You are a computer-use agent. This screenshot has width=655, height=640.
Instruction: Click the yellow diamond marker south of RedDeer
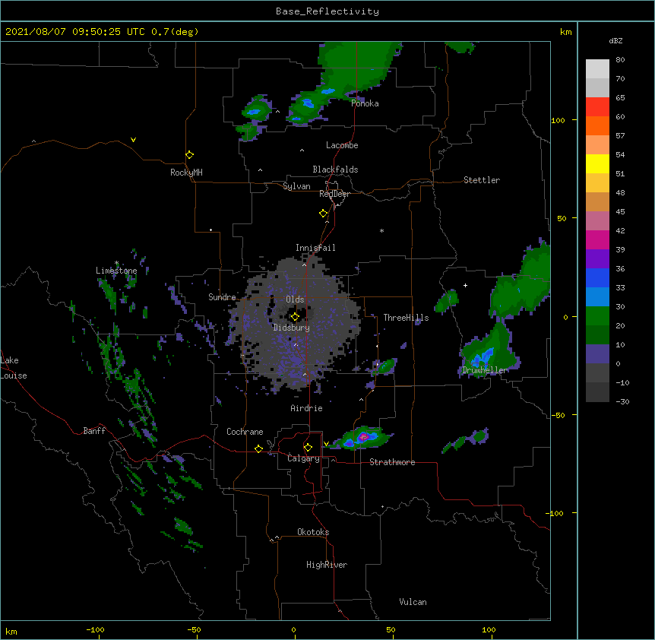pos(324,214)
